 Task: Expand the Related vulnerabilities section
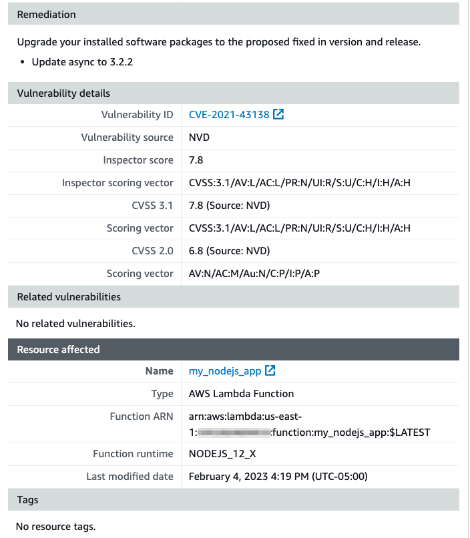pos(234,296)
